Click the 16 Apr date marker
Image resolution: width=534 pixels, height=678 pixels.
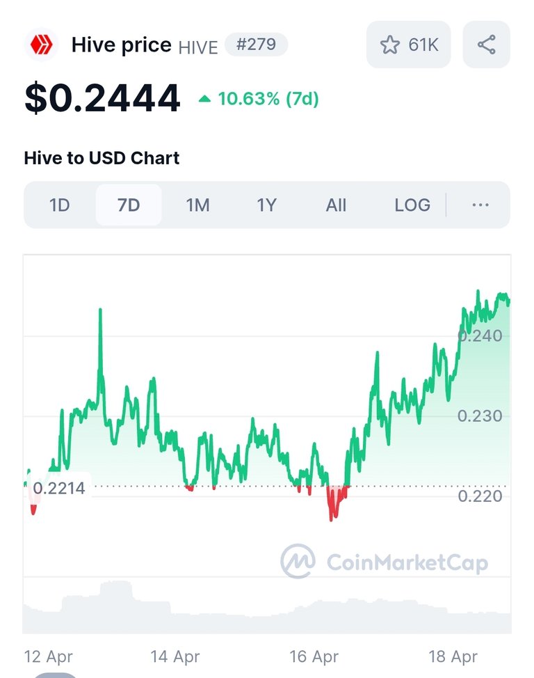click(x=314, y=656)
